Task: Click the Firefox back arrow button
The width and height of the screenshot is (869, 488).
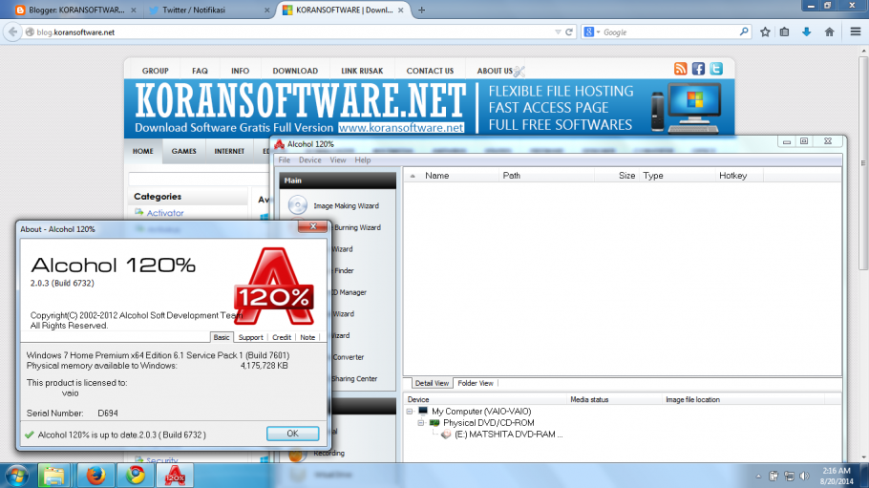Action: pyautogui.click(x=12, y=32)
